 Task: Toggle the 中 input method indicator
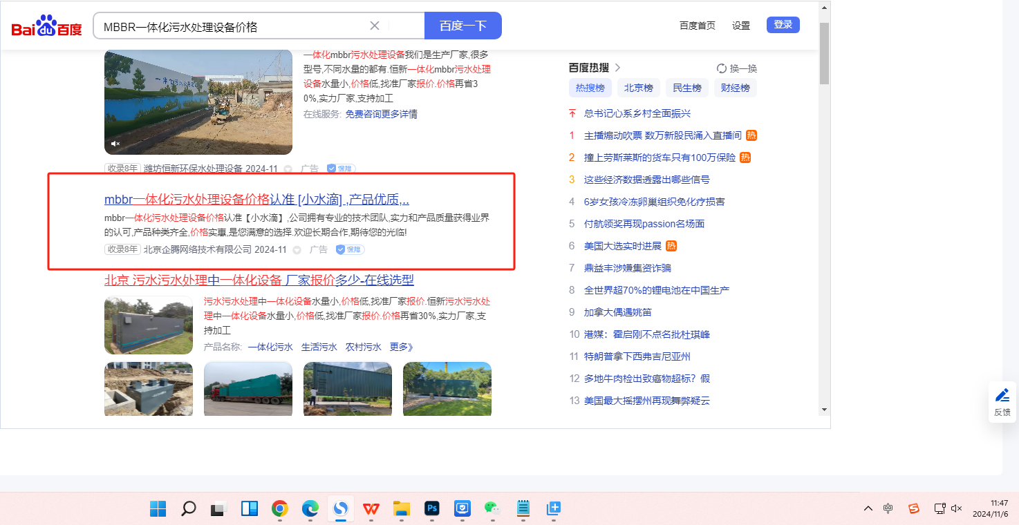pyautogui.click(x=888, y=508)
